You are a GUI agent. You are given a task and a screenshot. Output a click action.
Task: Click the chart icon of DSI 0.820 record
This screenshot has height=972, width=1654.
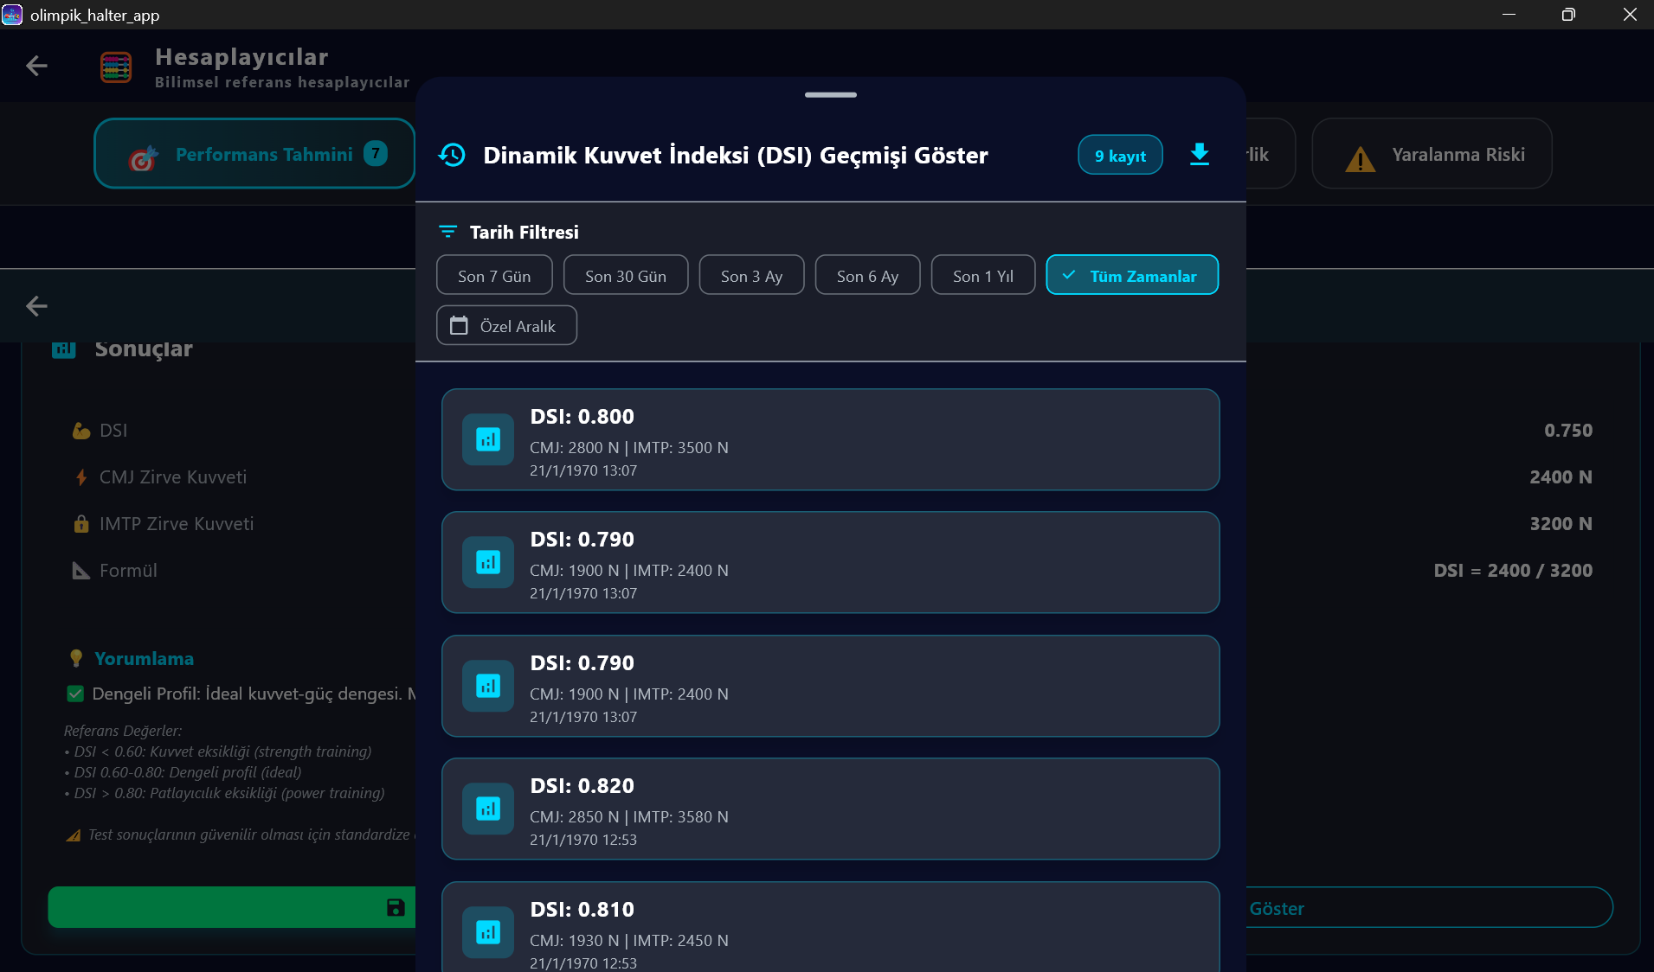point(488,809)
